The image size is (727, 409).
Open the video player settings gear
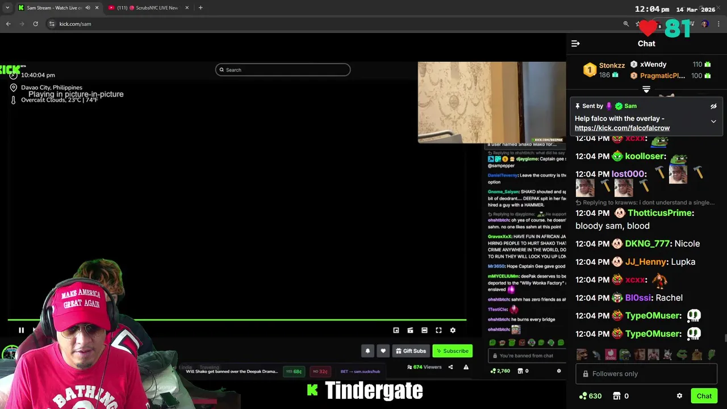click(453, 330)
